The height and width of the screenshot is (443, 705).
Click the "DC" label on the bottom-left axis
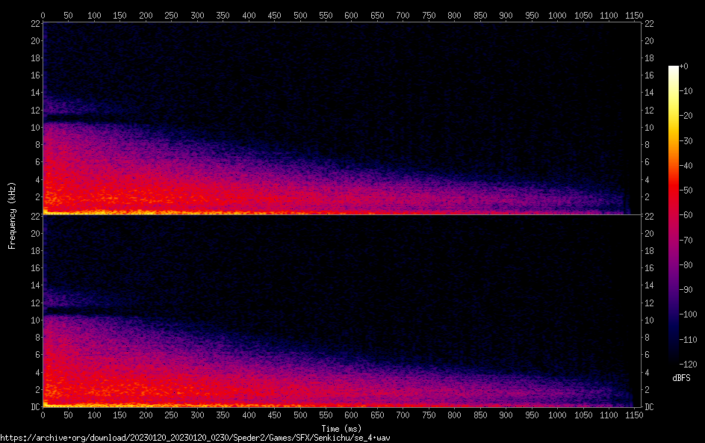pos(34,407)
